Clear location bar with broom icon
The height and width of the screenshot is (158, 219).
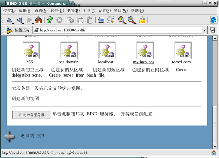(9, 30)
